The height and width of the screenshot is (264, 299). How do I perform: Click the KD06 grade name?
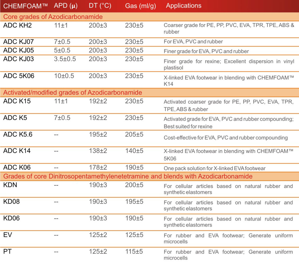point(11,218)
